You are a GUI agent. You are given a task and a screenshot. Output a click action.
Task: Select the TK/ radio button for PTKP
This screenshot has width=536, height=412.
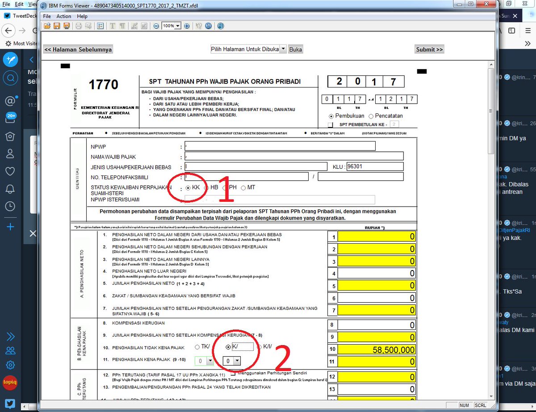197,347
